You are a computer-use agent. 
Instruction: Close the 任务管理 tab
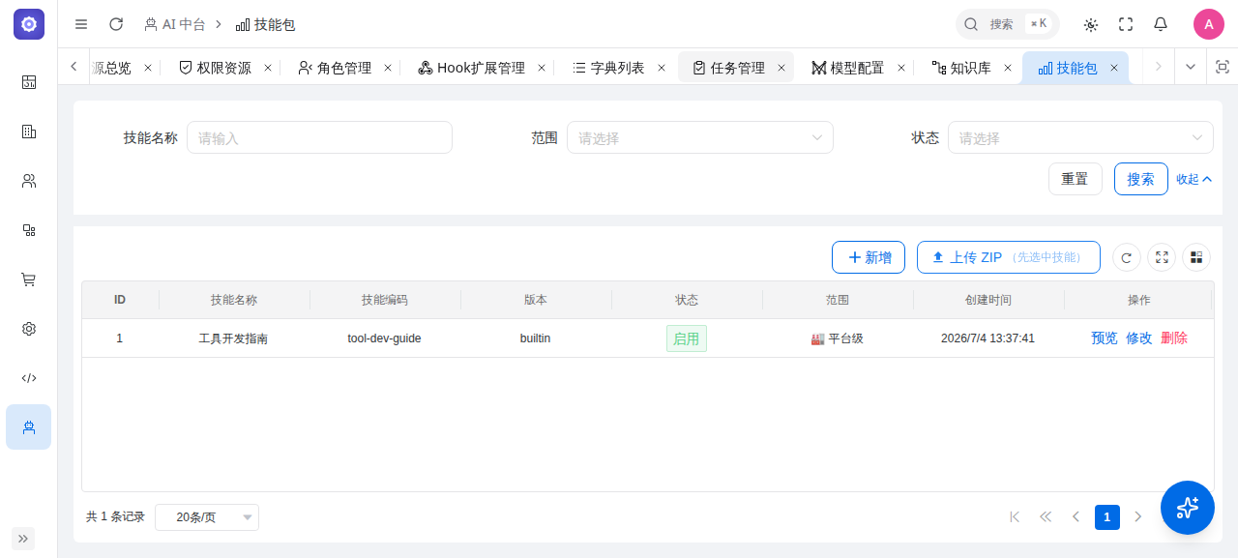tap(781, 68)
